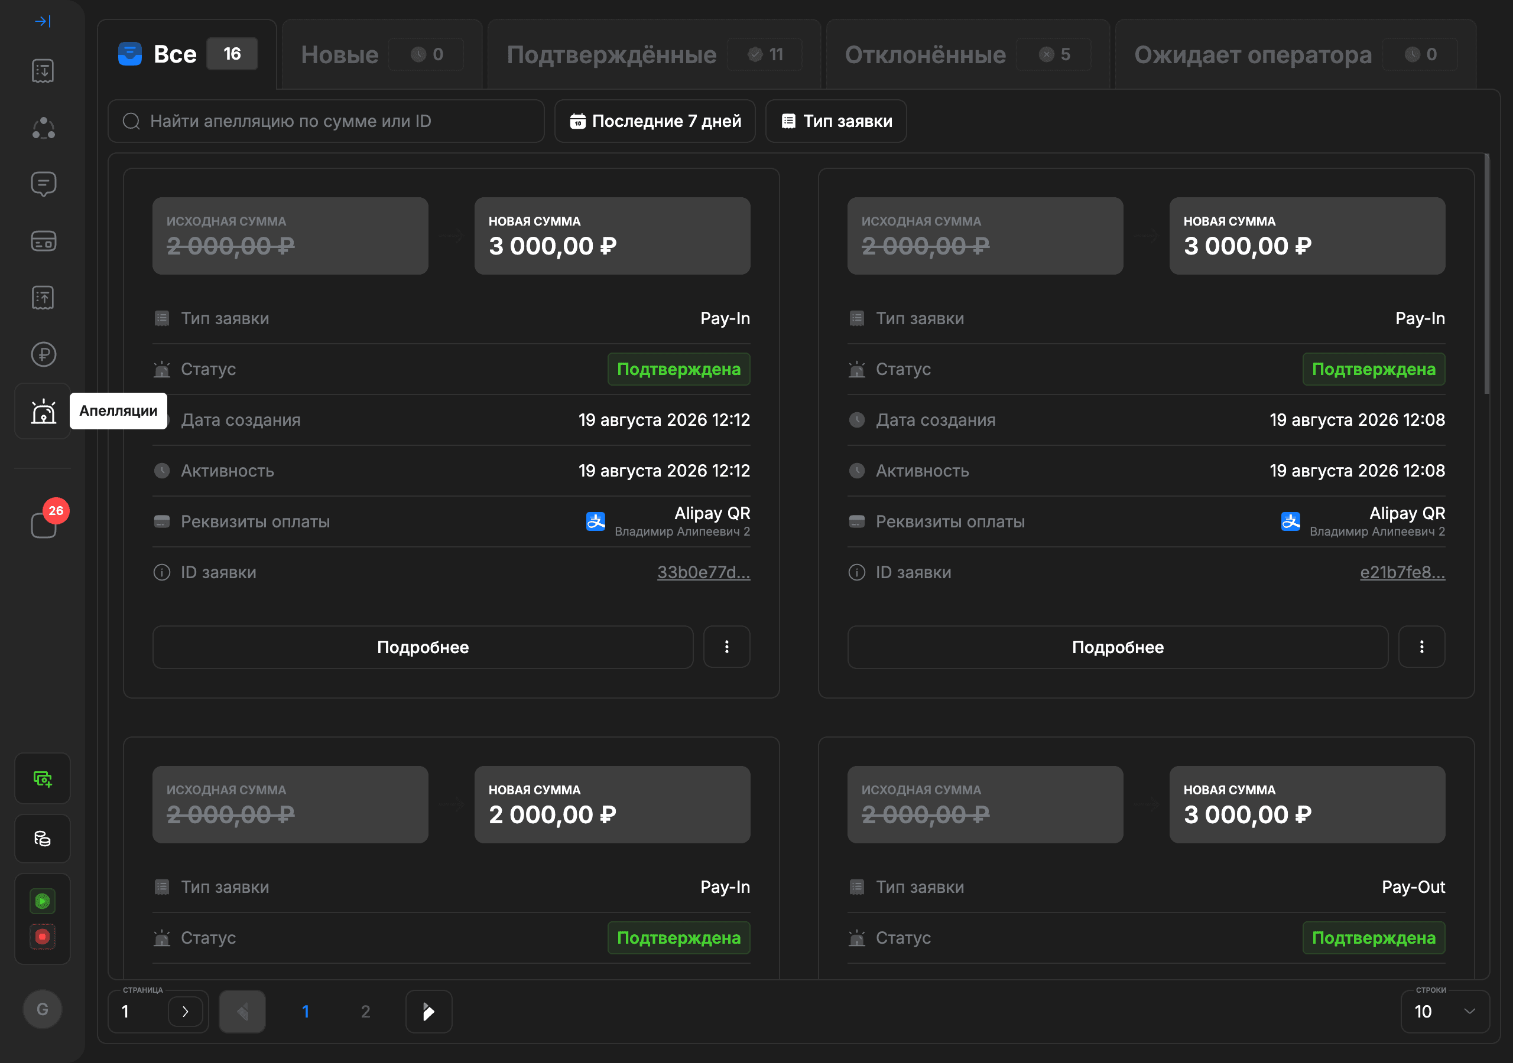
Task: Select page 1 in pagination
Action: (305, 1012)
